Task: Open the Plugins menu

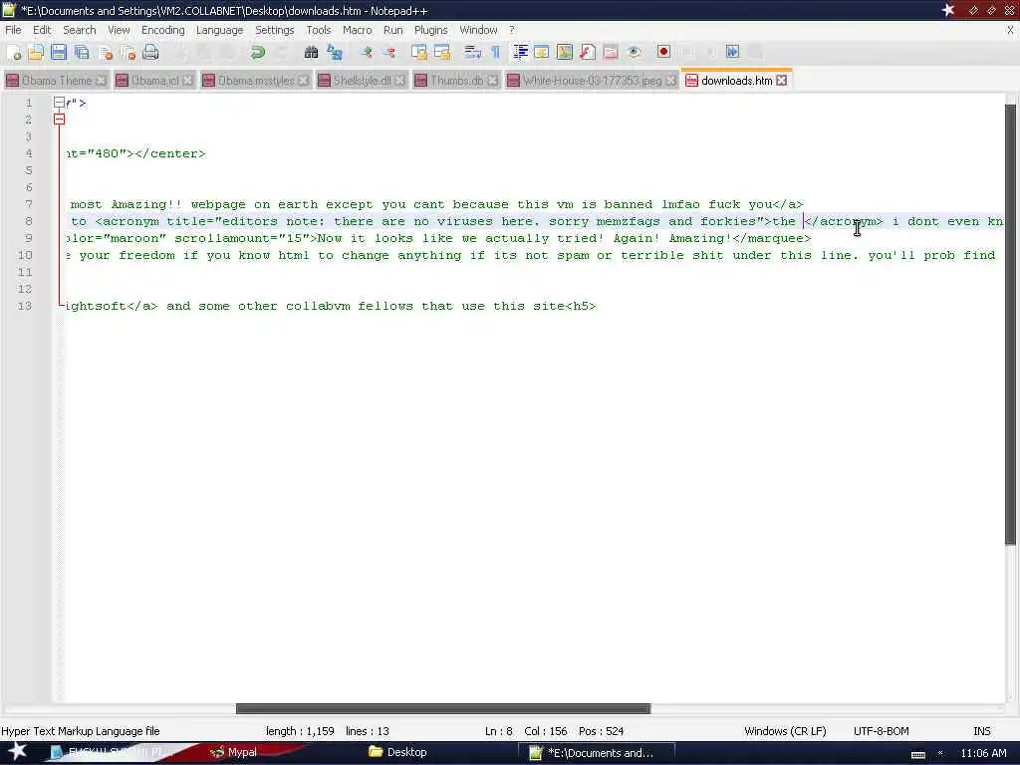Action: click(x=430, y=30)
